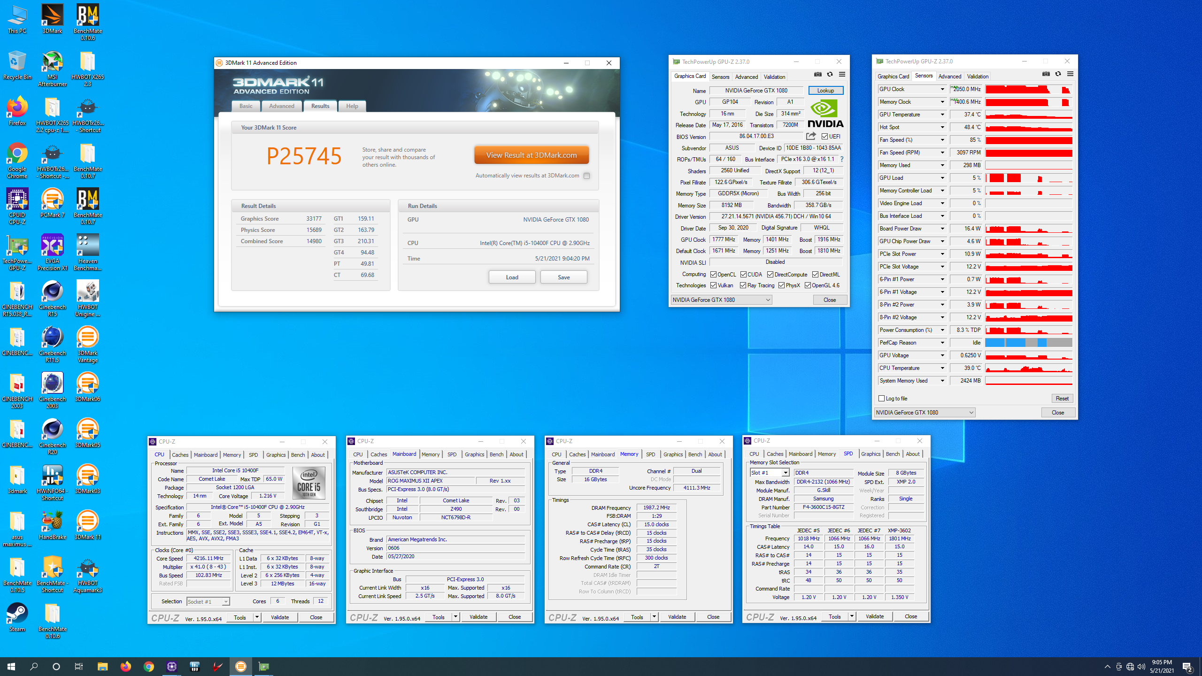Click GPU-Z refresh icon in Graphics Card window

(830, 75)
